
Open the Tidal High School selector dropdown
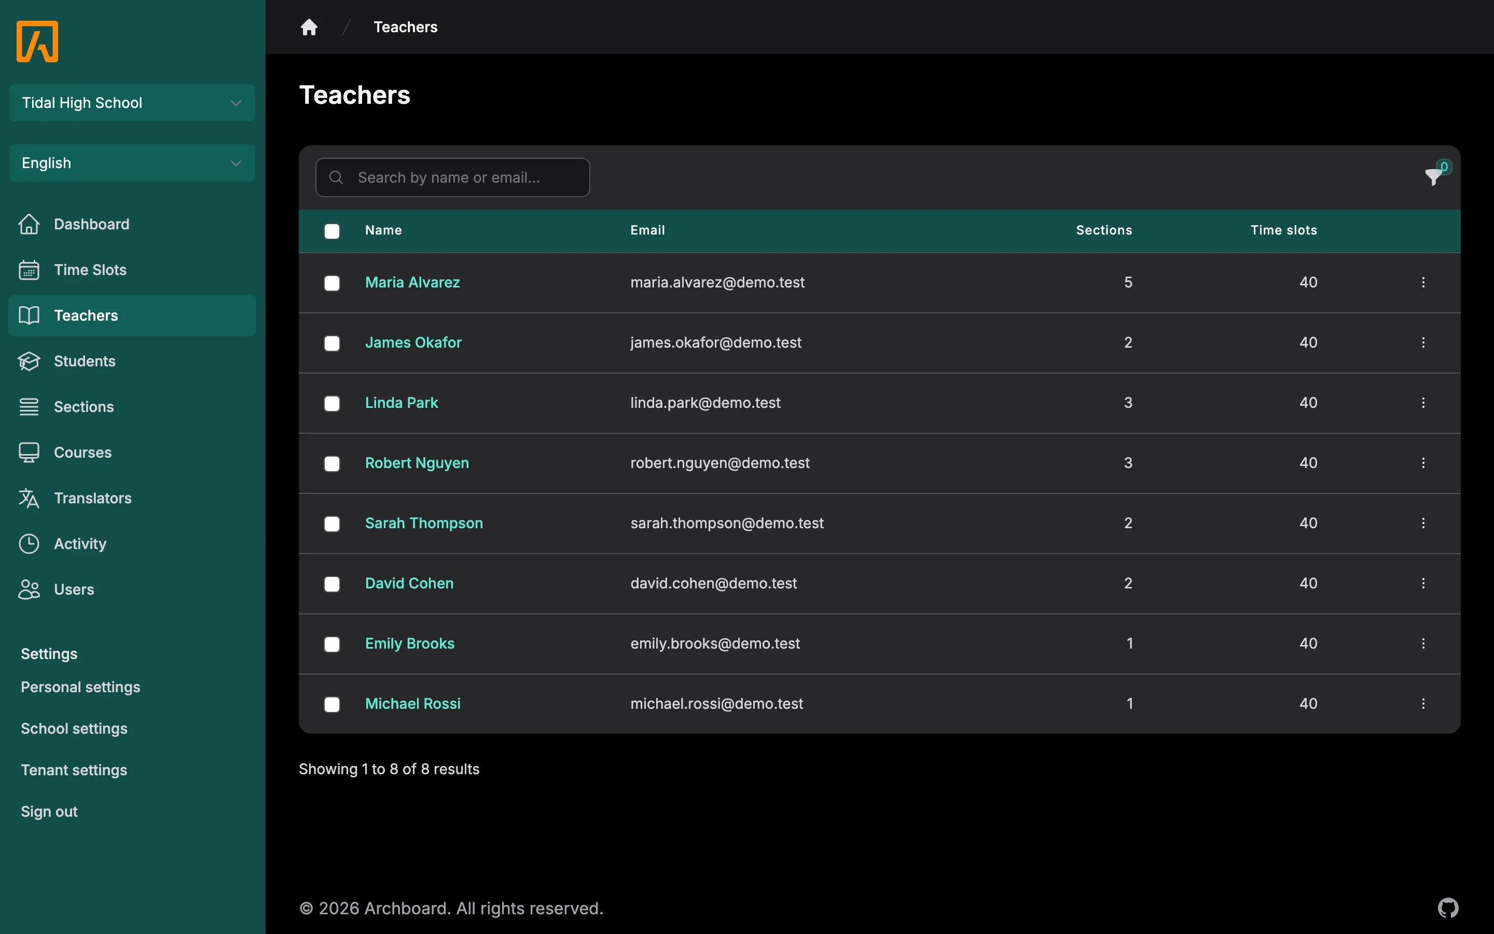(x=132, y=103)
